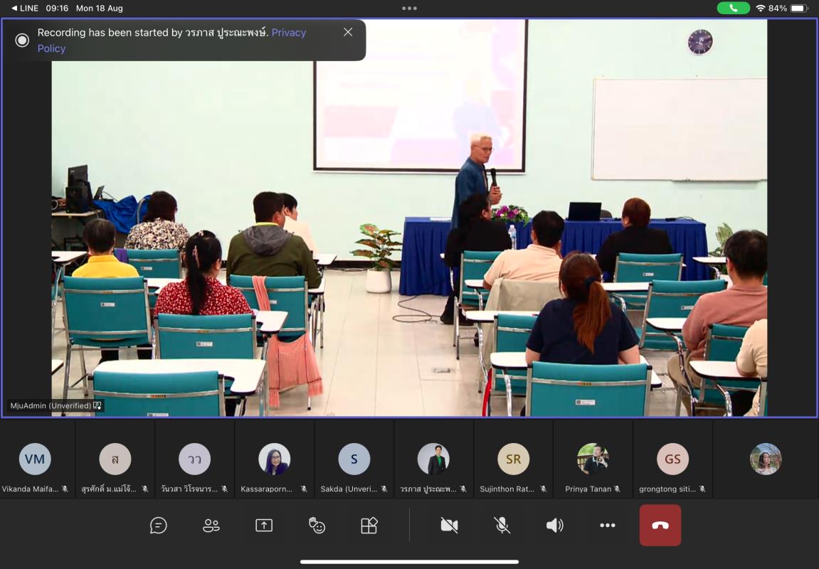Select Prinya Tanan participant tile

[x=593, y=459]
